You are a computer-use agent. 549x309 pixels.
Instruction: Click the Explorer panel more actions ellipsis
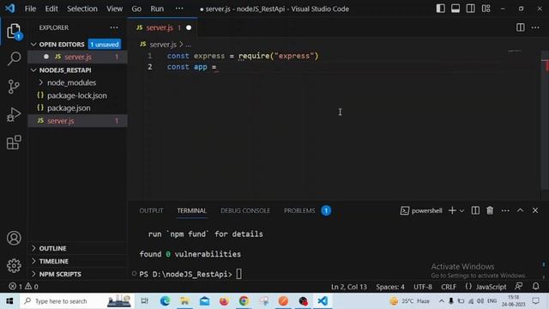(114, 27)
